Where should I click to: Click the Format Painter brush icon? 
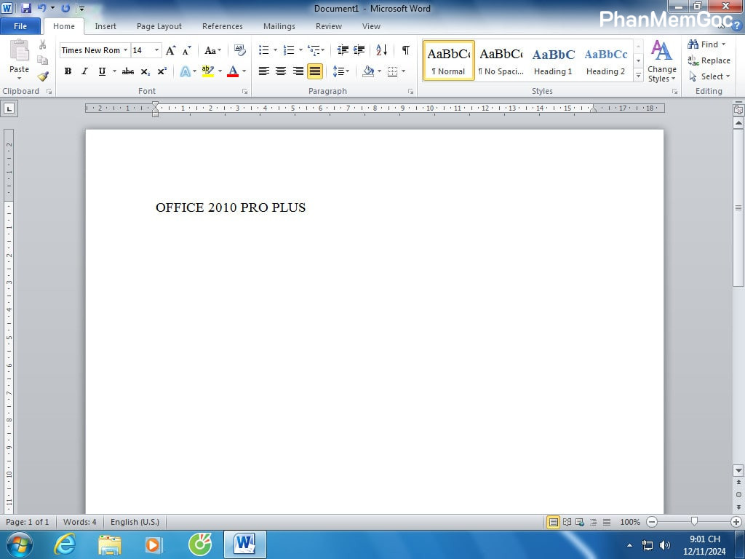pyautogui.click(x=43, y=76)
